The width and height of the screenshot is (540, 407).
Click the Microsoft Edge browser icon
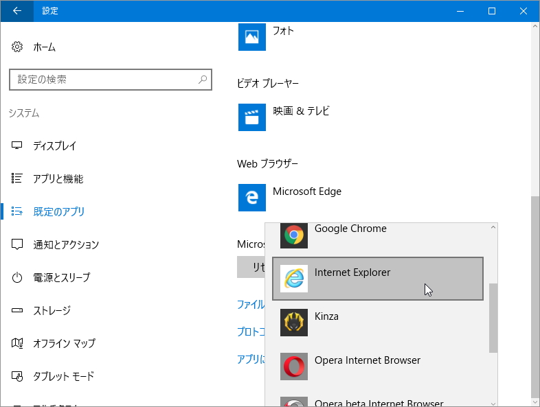point(251,198)
